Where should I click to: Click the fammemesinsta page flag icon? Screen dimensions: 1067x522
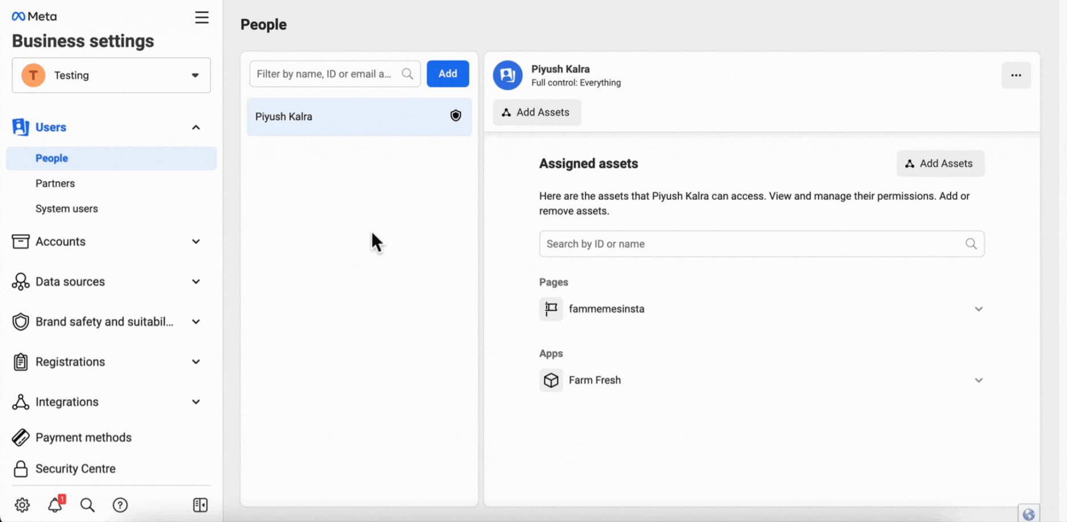coord(551,309)
